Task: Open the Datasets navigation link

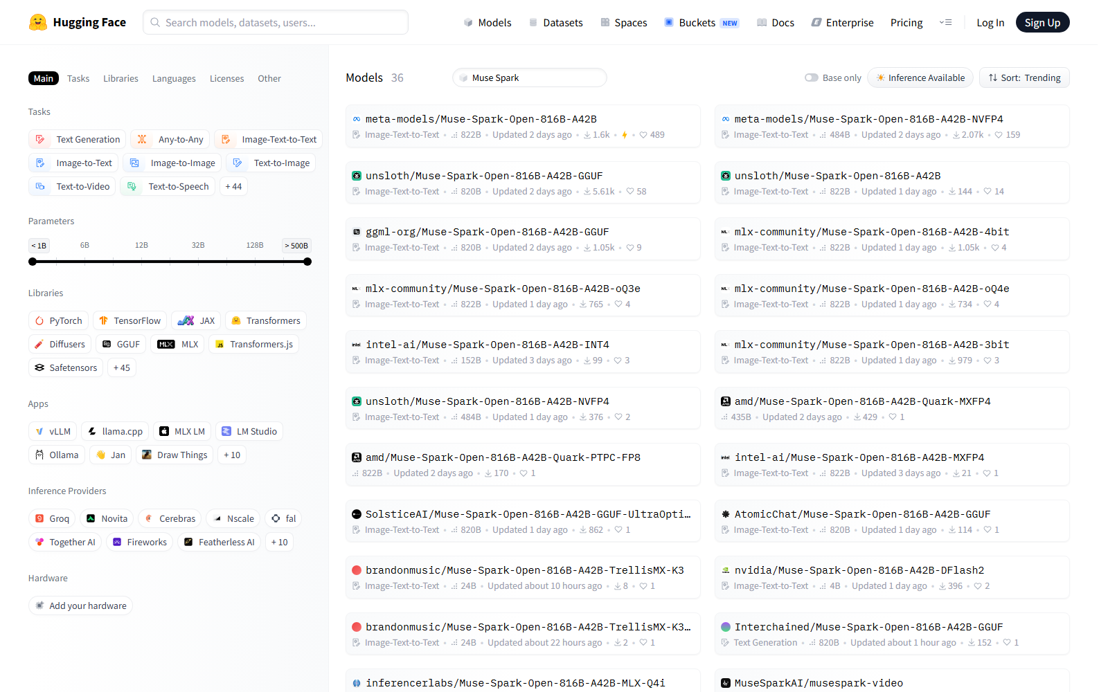Action: 556,22
